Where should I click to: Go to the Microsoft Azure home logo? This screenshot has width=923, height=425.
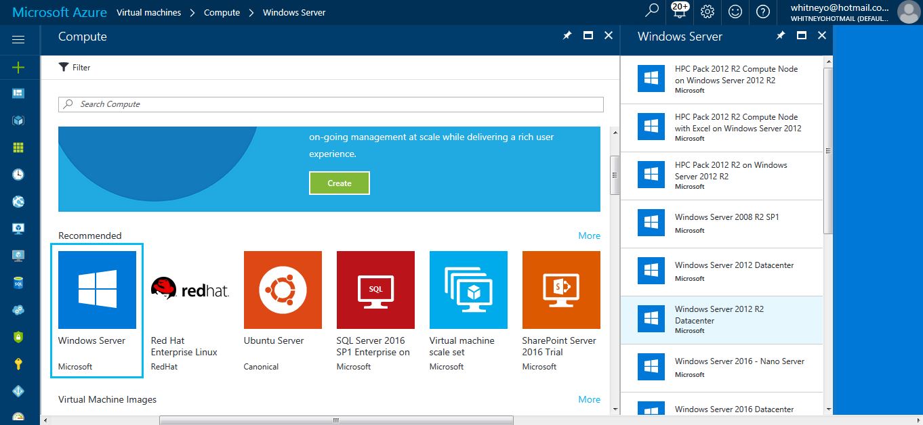[x=60, y=12]
